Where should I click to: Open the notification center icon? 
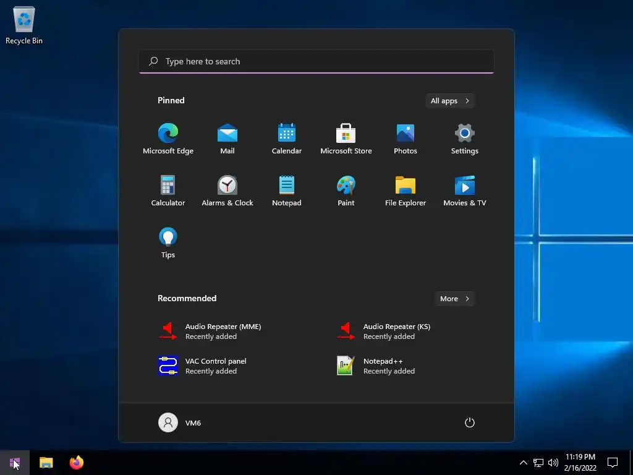[x=613, y=463]
